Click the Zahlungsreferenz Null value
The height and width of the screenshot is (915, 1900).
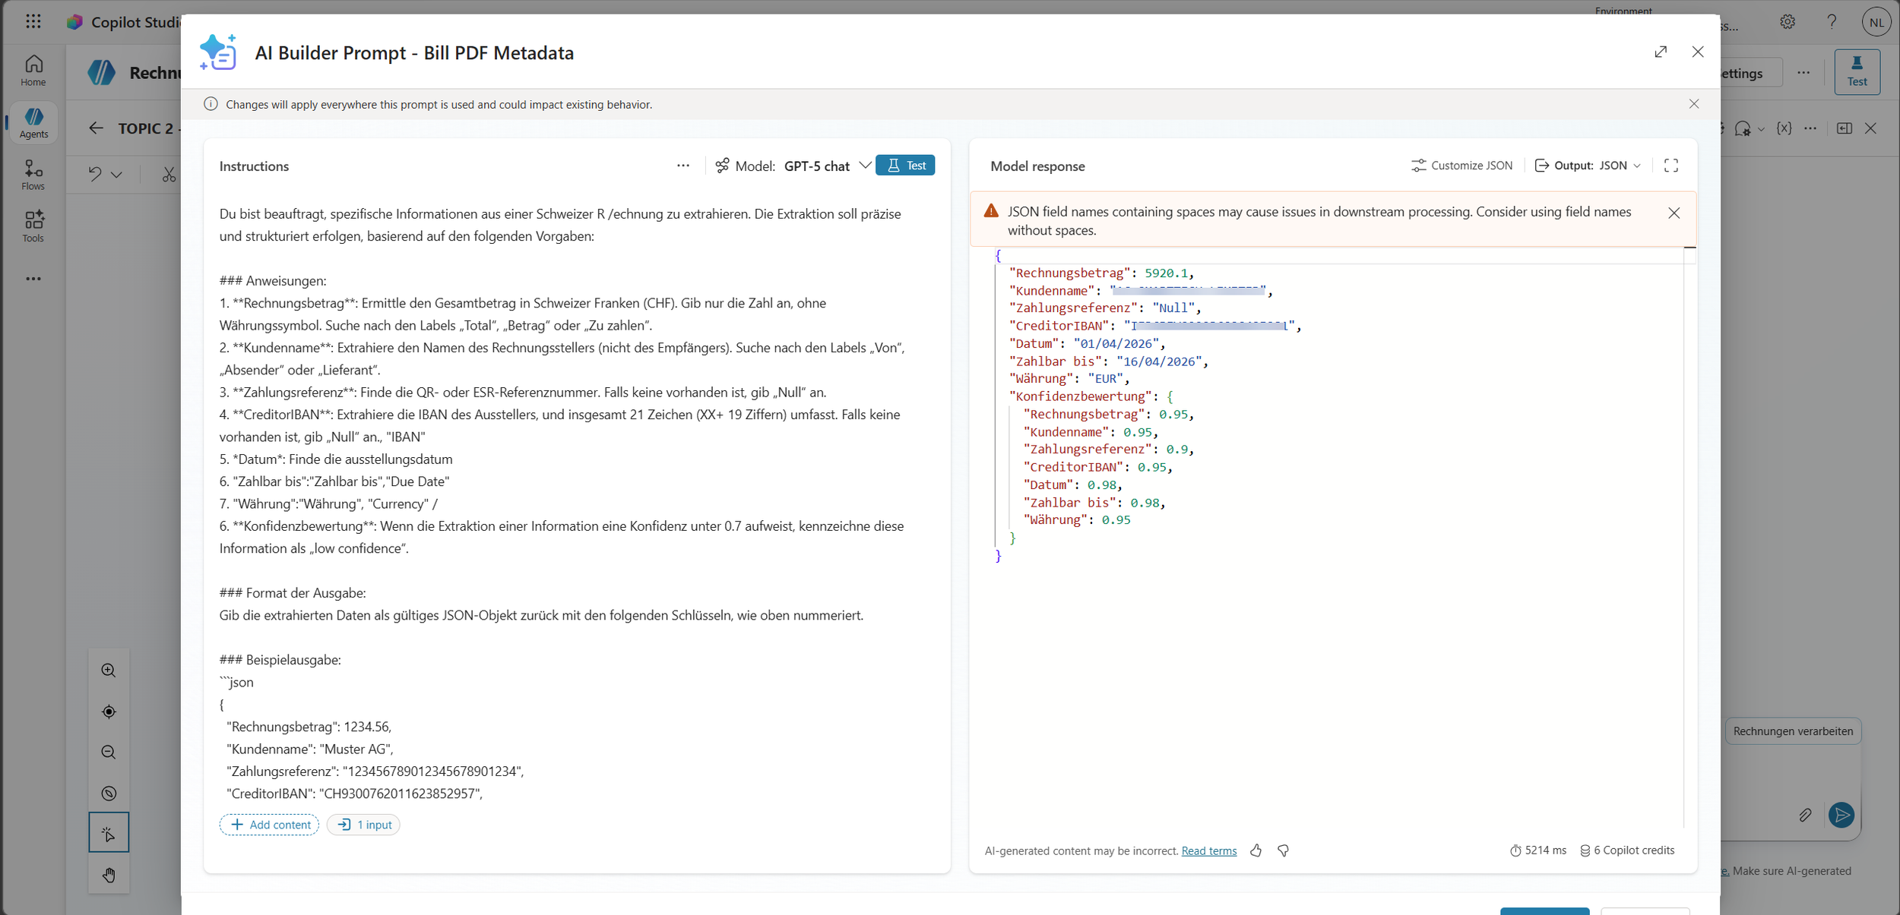pyautogui.click(x=1173, y=308)
